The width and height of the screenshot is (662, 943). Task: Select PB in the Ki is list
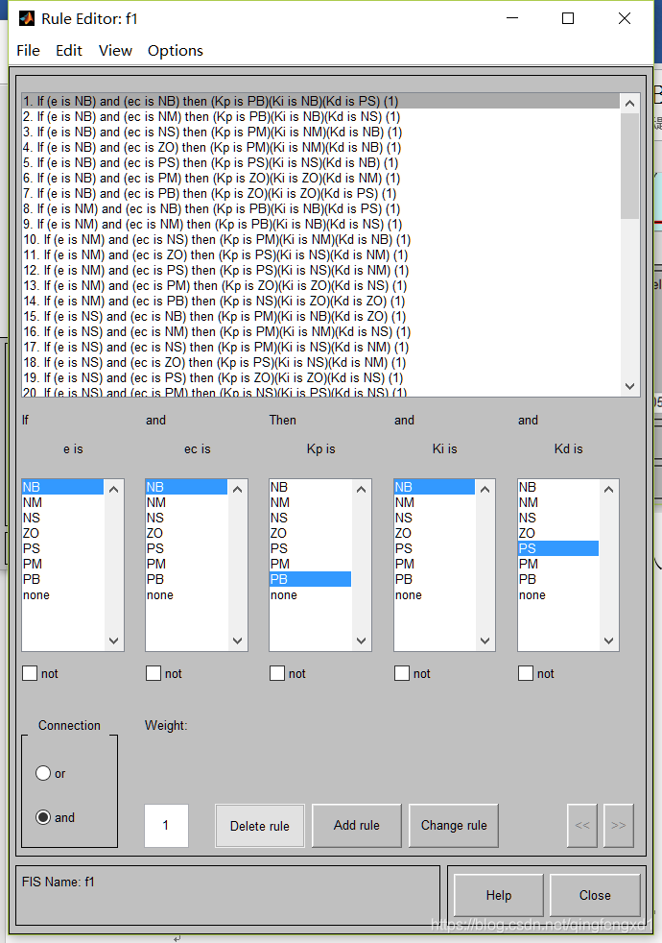435,579
